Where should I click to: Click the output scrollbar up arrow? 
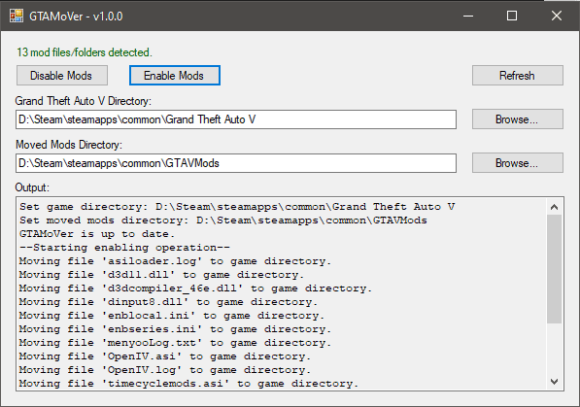tap(554, 207)
